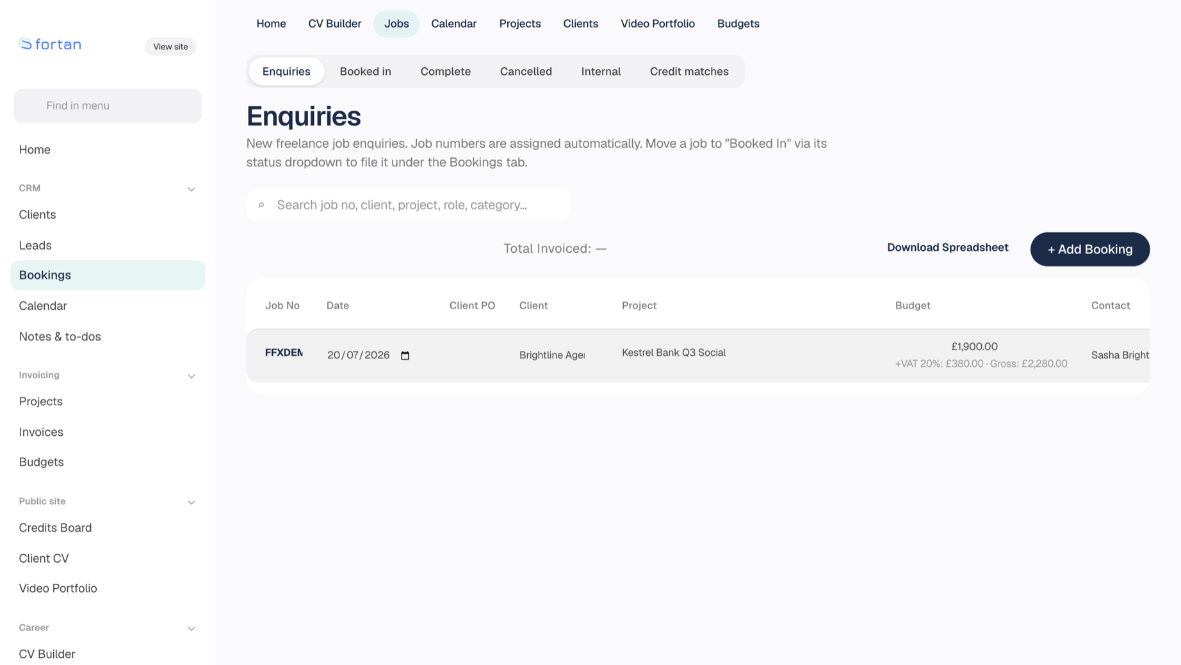Screen dimensions: 1181x665
Task: Click Kestrel Bank Q3 Social project
Action: point(673,353)
